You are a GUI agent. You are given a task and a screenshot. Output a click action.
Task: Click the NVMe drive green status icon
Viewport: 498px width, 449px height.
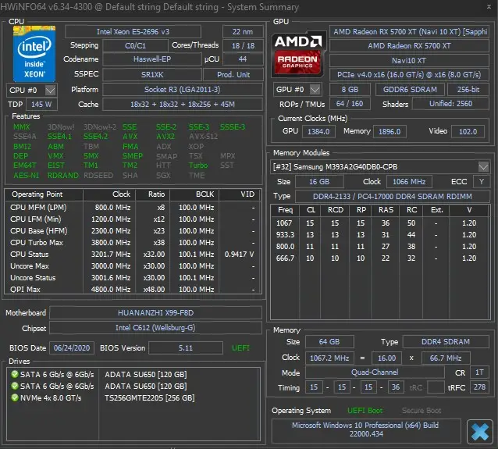point(15,397)
